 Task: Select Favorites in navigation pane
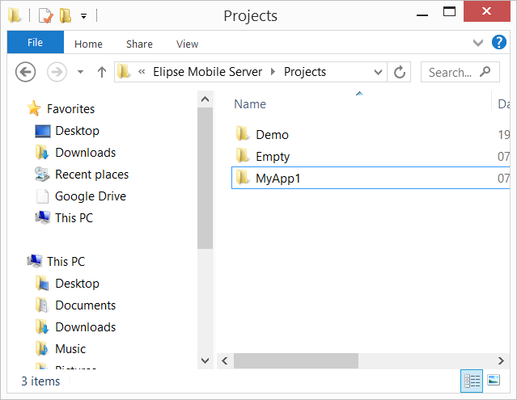pyautogui.click(x=71, y=109)
